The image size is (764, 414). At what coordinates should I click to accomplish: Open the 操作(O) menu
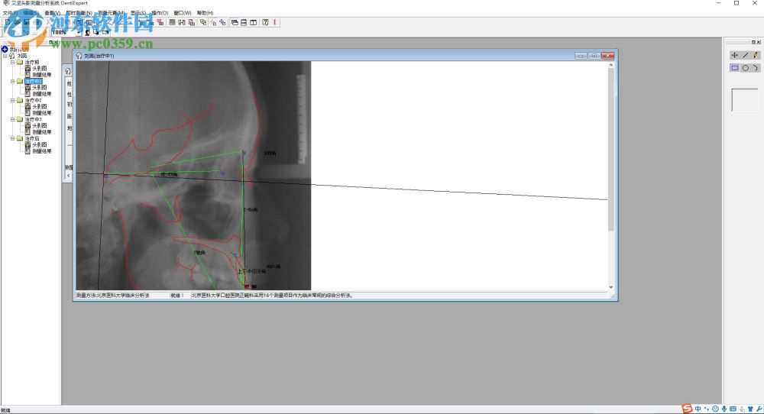pyautogui.click(x=160, y=13)
